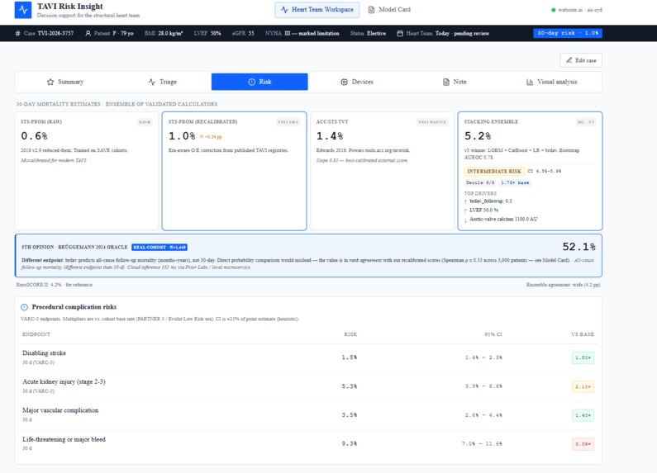This screenshot has height=473, width=657.
Task: Click the Ensemble agreement wide text
Action: 563,285
